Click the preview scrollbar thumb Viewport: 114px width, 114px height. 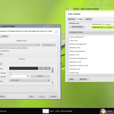52,71
